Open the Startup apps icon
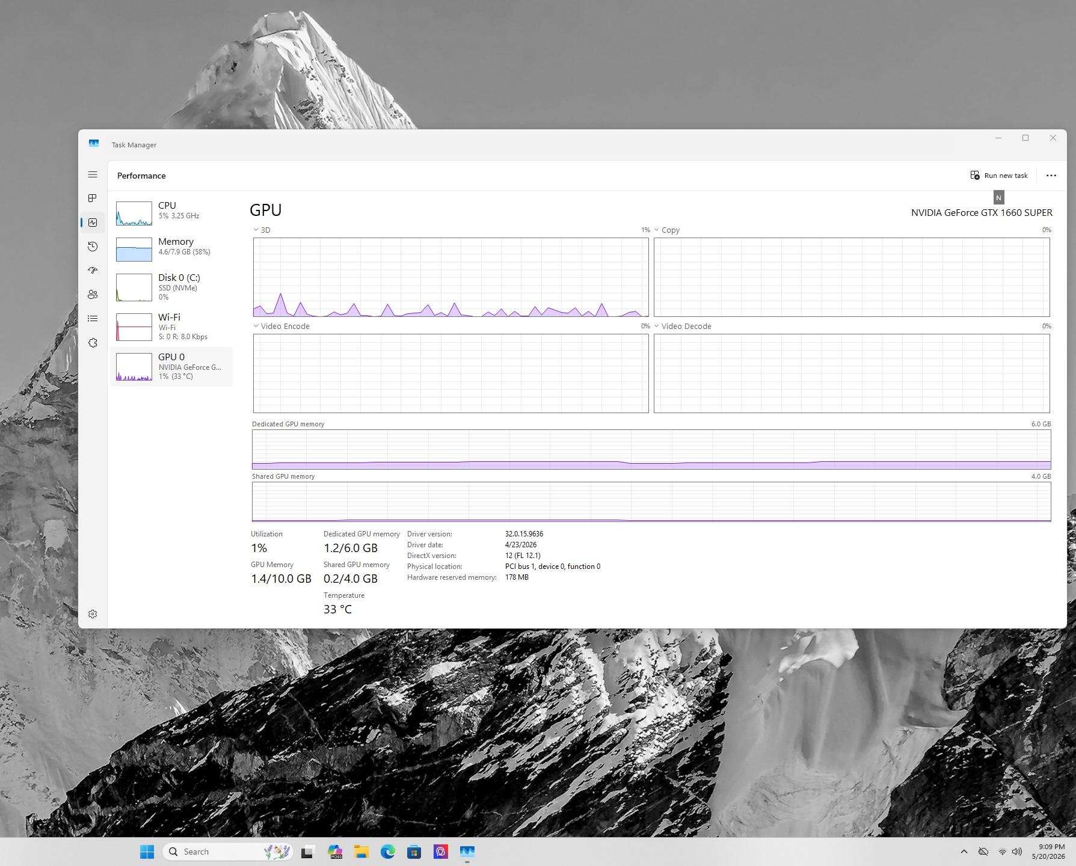Image resolution: width=1076 pixels, height=866 pixels. (93, 271)
